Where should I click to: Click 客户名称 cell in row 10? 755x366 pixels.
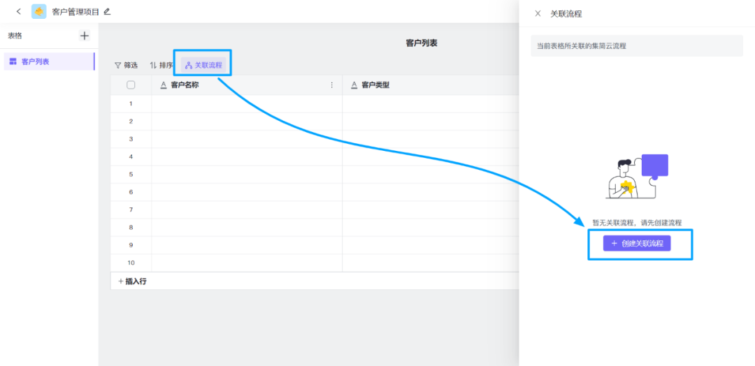click(247, 263)
